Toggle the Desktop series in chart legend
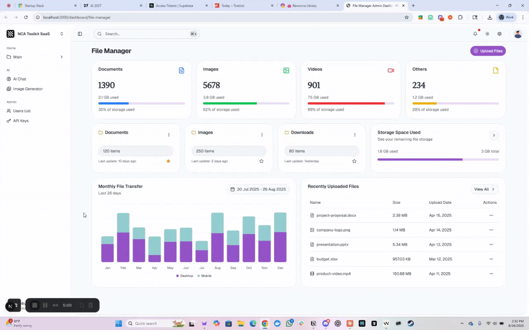Viewport: 529px width, 330px height. [x=184, y=276]
